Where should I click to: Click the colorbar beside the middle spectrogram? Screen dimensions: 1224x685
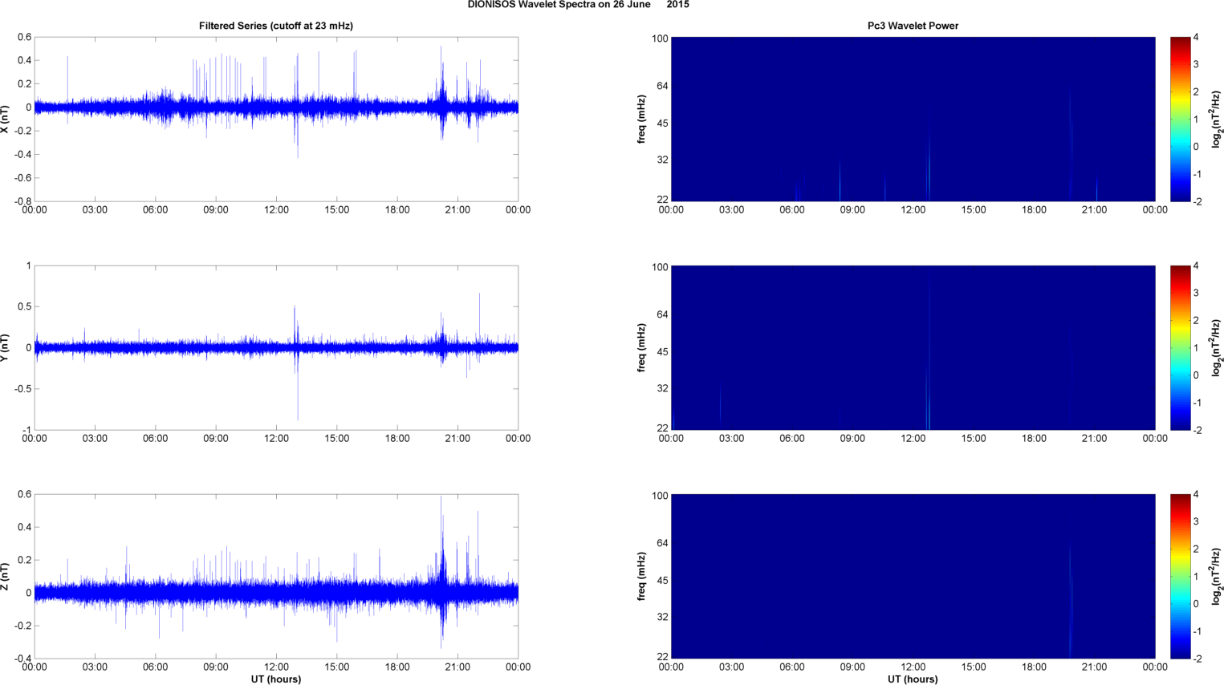[x=1180, y=348]
